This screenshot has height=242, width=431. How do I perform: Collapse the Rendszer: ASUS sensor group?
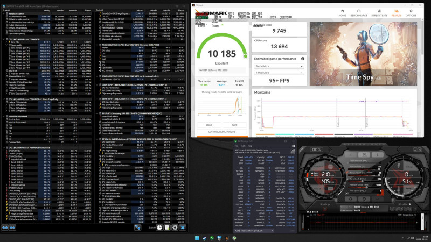4,13
